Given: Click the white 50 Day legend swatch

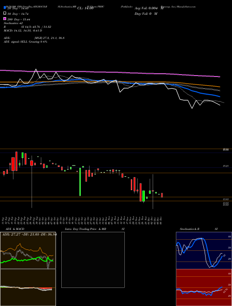Looking at the screenshot, I should (x=5, y=13).
